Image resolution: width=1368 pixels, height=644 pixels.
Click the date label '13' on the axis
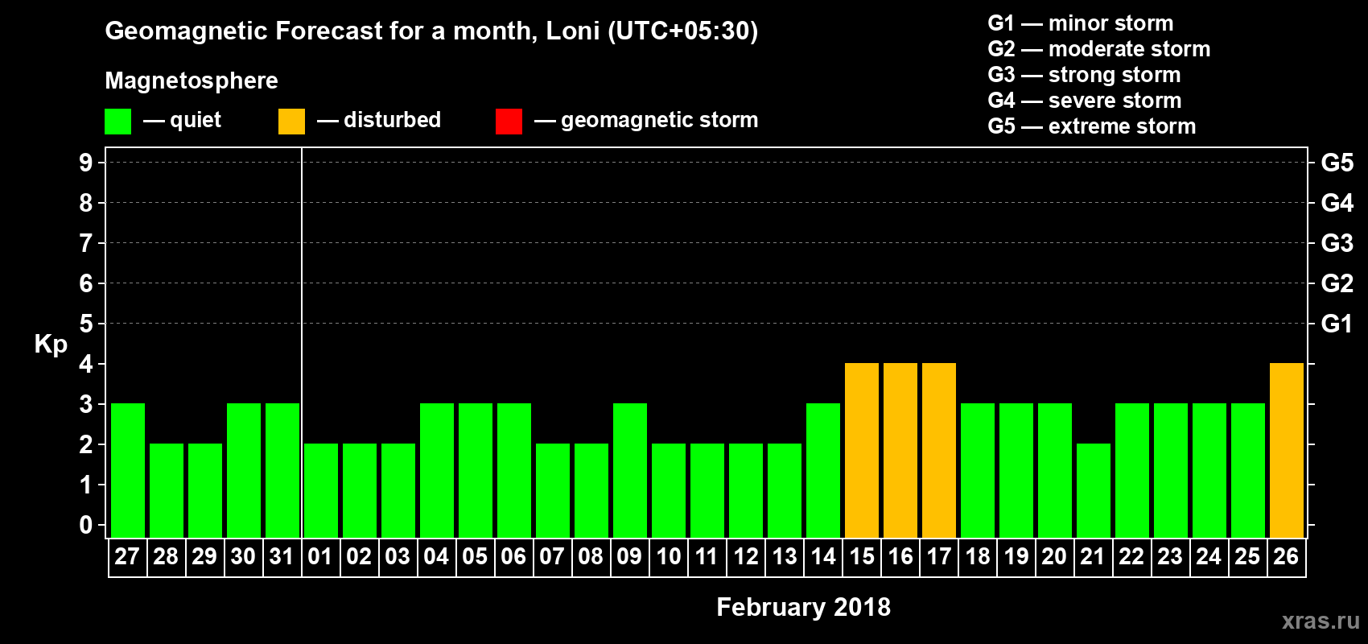(784, 557)
